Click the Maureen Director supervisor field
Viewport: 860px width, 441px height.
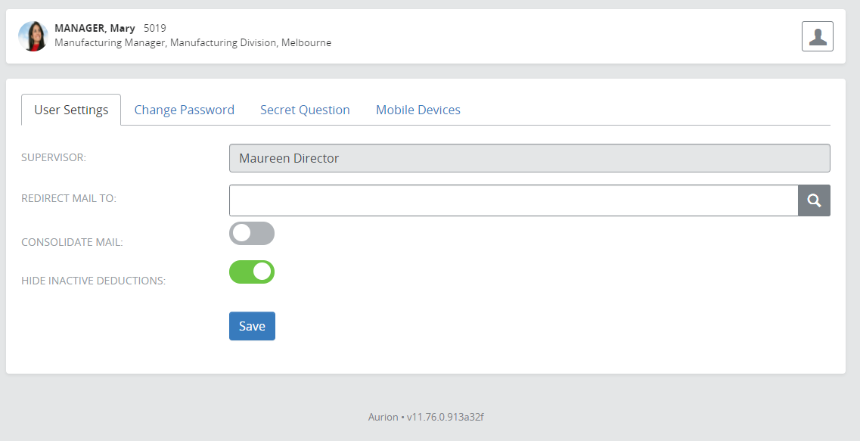click(529, 158)
